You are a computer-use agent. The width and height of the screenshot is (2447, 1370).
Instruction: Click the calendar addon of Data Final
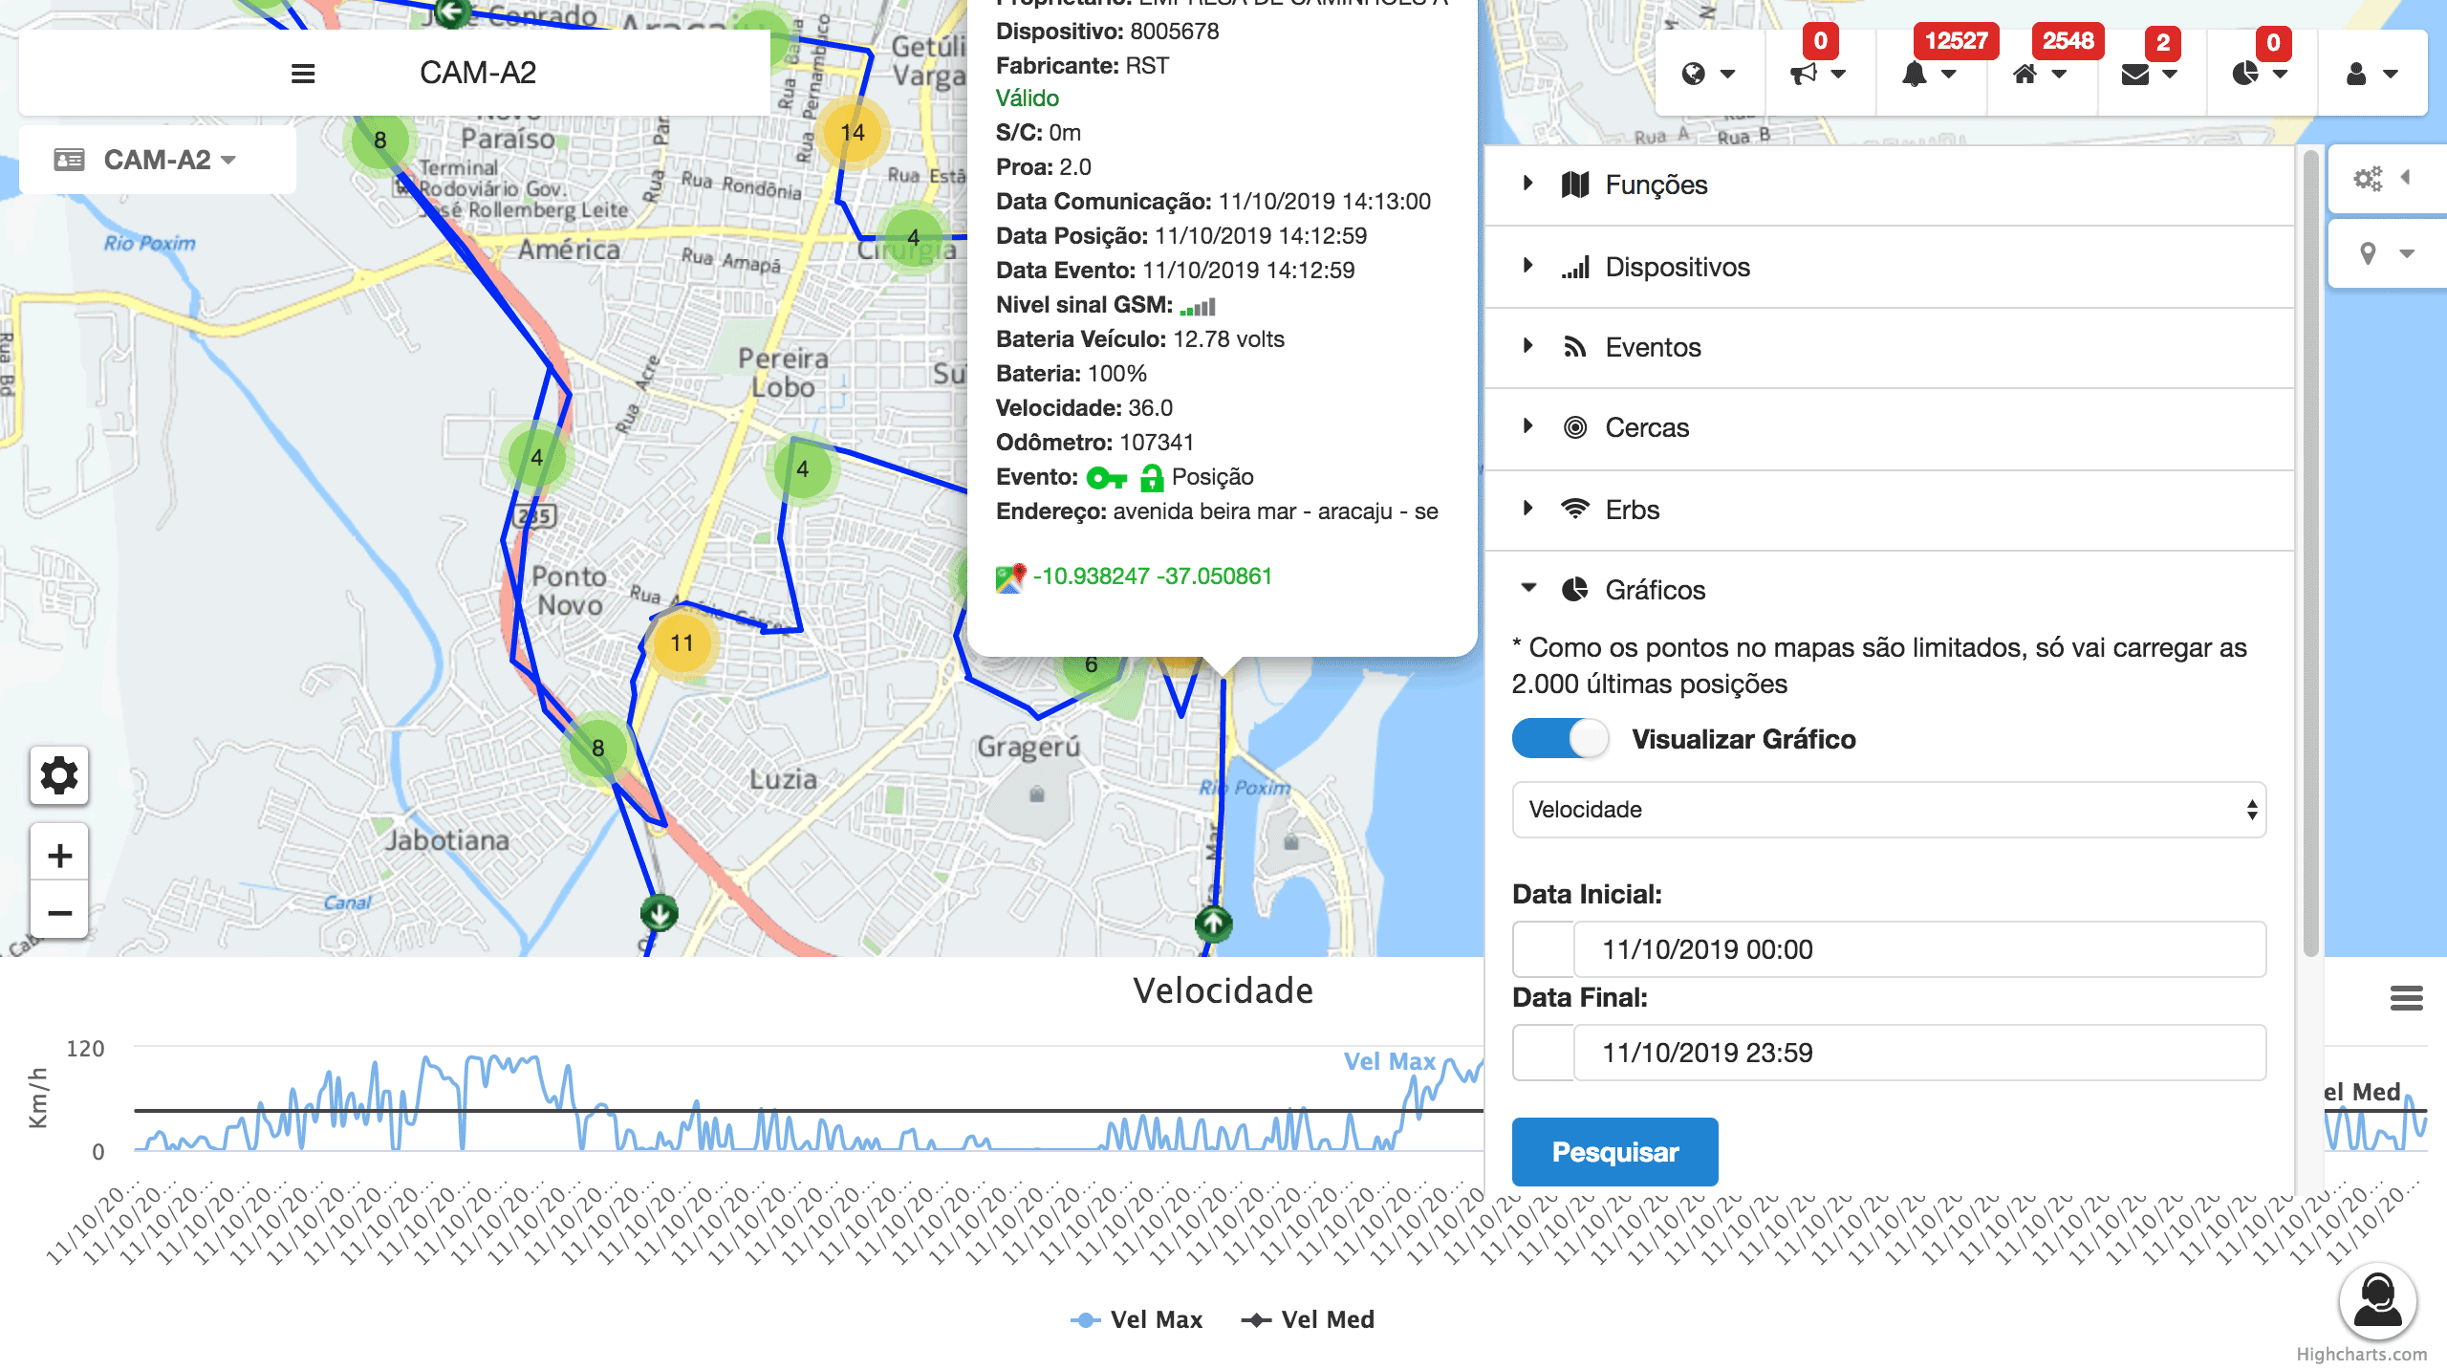click(x=1543, y=1053)
